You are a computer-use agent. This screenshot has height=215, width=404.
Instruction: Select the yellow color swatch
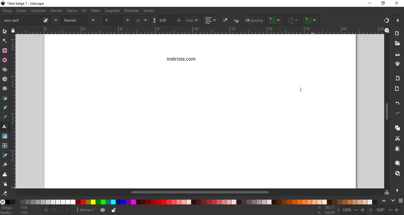pyautogui.click(x=93, y=202)
